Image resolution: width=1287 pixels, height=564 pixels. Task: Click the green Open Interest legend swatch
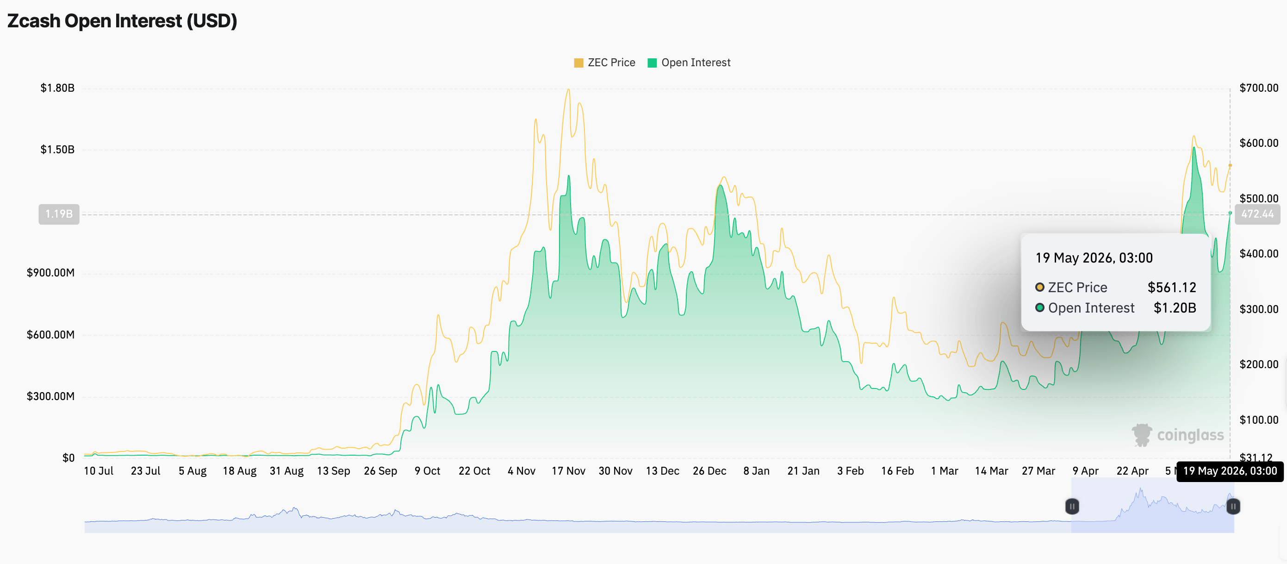click(652, 63)
